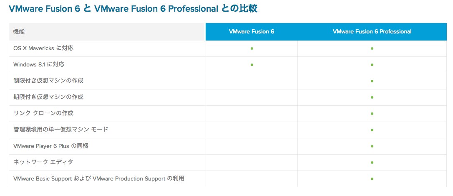This screenshot has width=453, height=196.
Task: Select the Windows 8.1 に対応 feature text
Action: [x=39, y=64]
